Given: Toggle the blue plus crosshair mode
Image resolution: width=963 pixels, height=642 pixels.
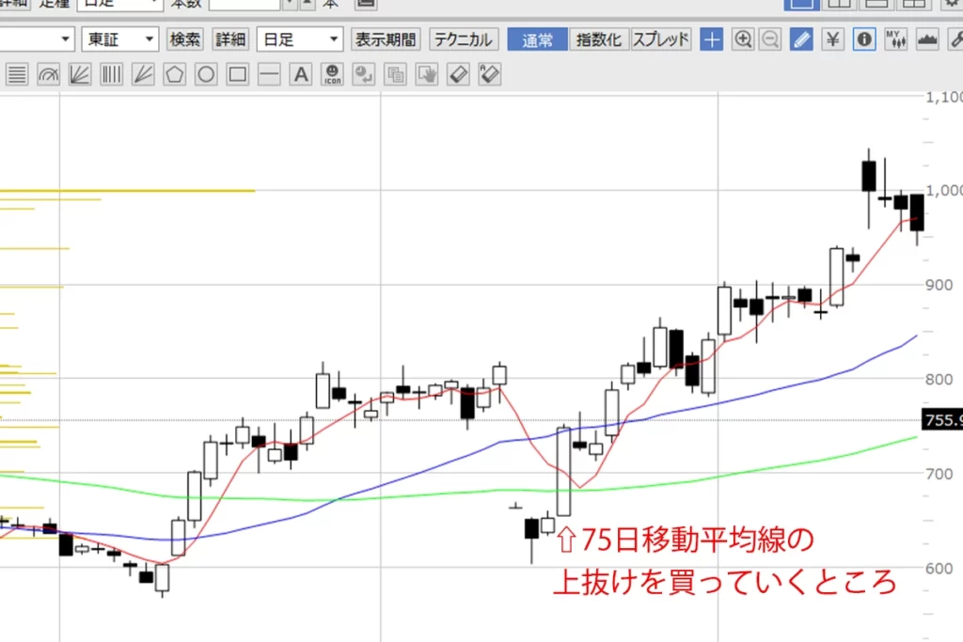Looking at the screenshot, I should coord(711,39).
